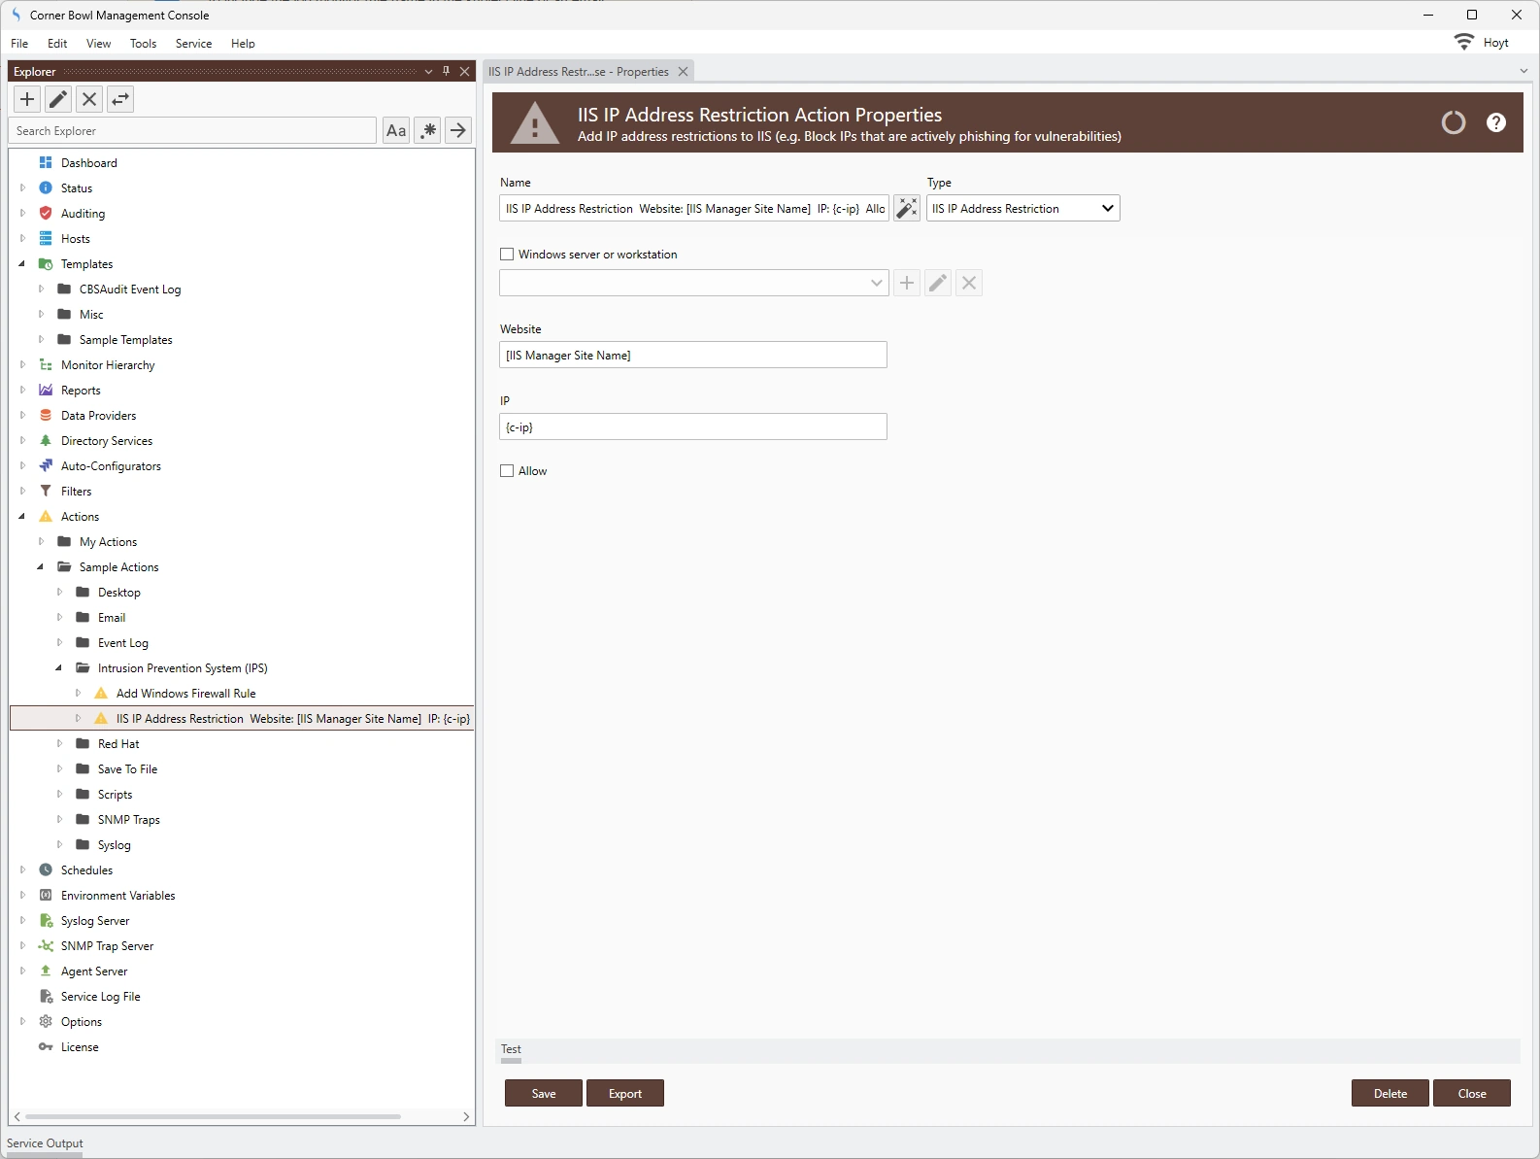Select Add Windows Firewall Rule action
This screenshot has width=1540, height=1159.
point(185,694)
